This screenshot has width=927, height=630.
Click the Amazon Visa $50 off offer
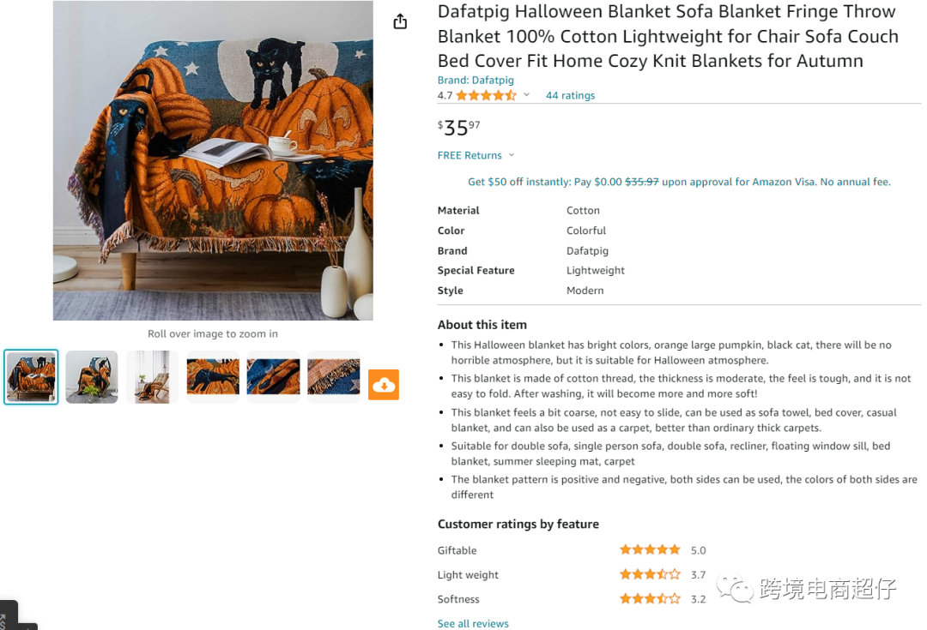click(x=678, y=182)
